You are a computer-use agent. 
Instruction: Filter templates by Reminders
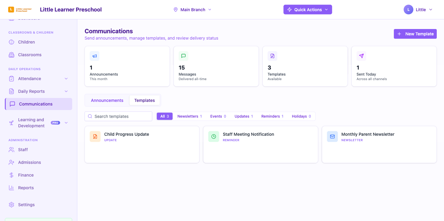click(x=272, y=116)
